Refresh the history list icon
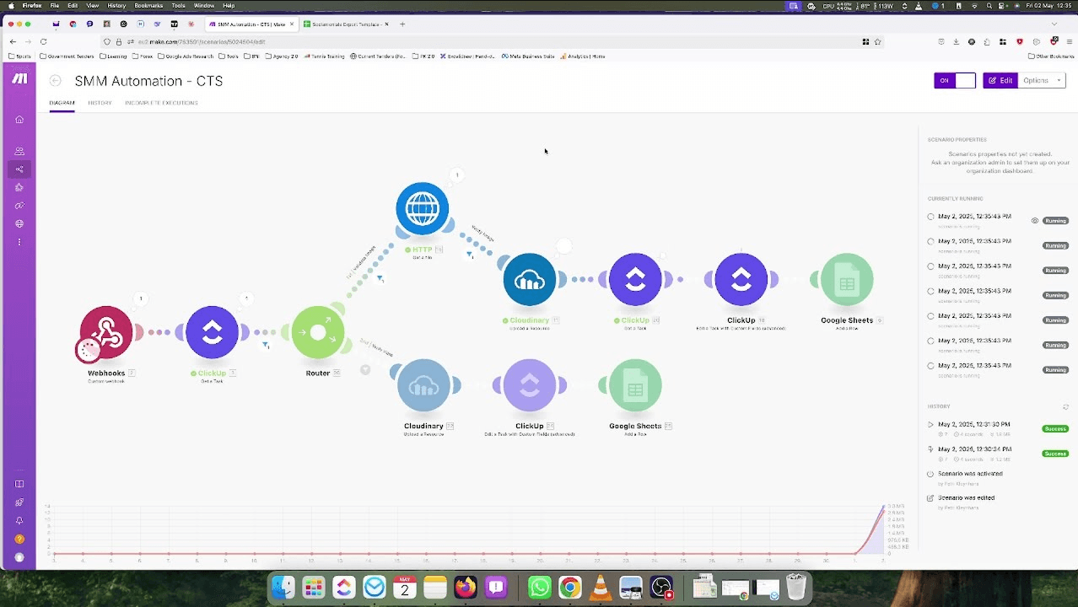The height and width of the screenshot is (607, 1078). click(x=1065, y=406)
